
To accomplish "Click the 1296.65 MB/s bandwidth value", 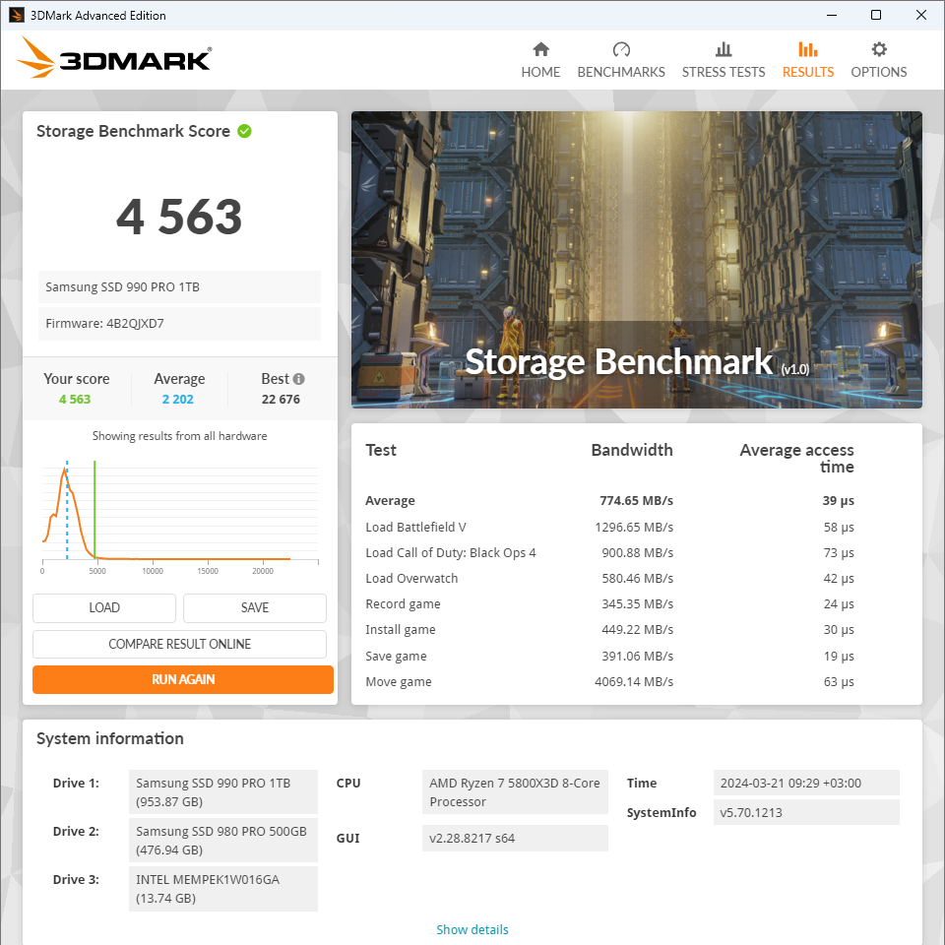I will pos(633,527).
